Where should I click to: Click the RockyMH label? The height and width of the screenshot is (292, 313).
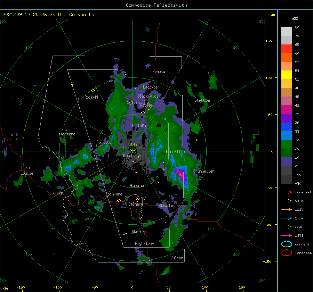(92, 97)
